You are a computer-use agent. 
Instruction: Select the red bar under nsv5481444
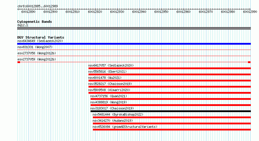(172, 117)
